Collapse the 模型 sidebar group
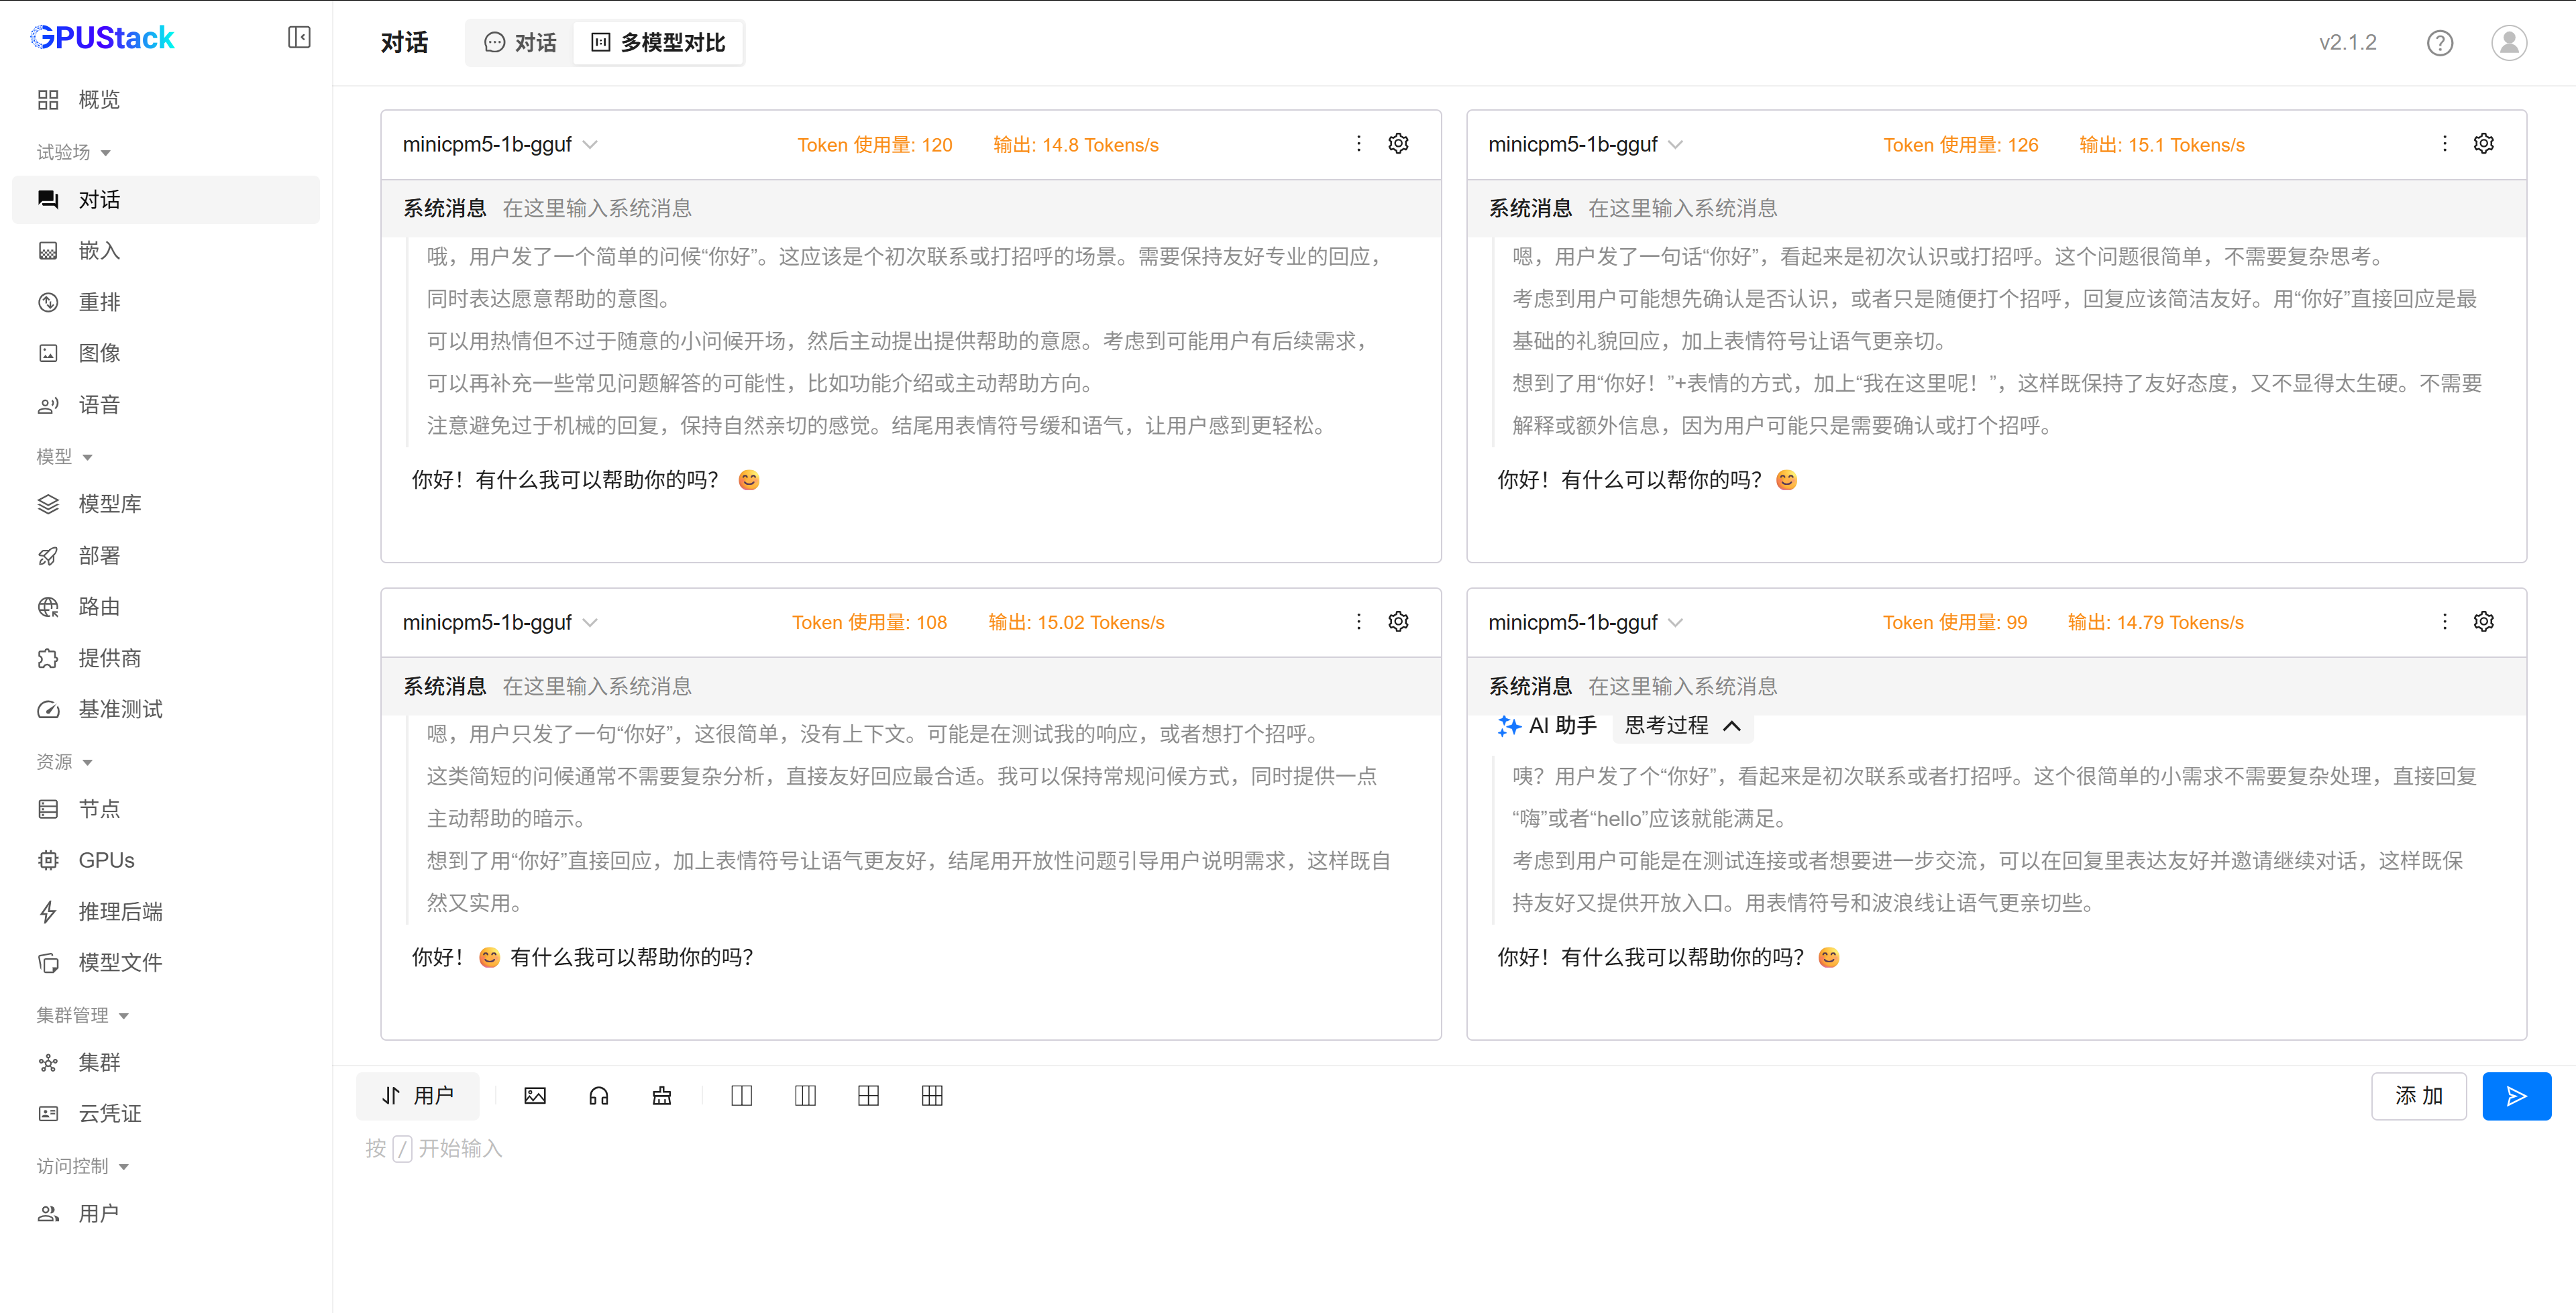The height and width of the screenshot is (1313, 2576). [x=65, y=457]
